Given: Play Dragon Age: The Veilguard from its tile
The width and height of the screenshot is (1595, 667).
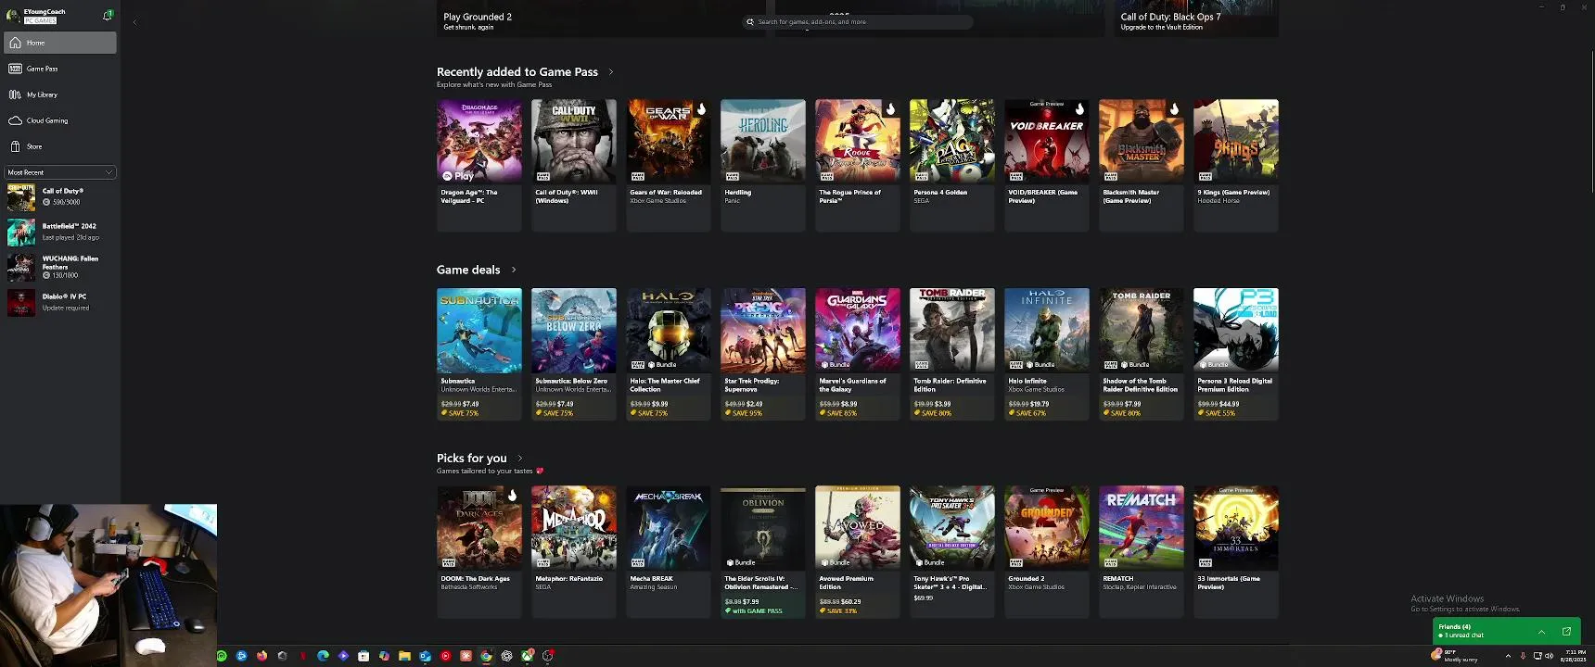Looking at the screenshot, I should [x=479, y=165].
